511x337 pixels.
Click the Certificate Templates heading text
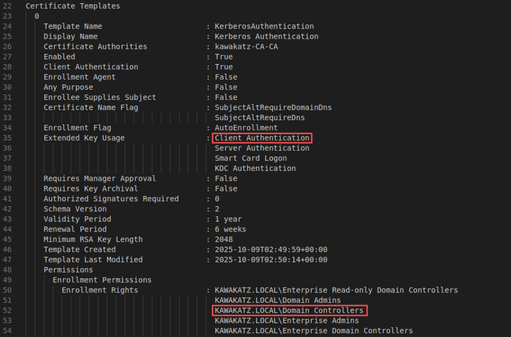(x=73, y=6)
